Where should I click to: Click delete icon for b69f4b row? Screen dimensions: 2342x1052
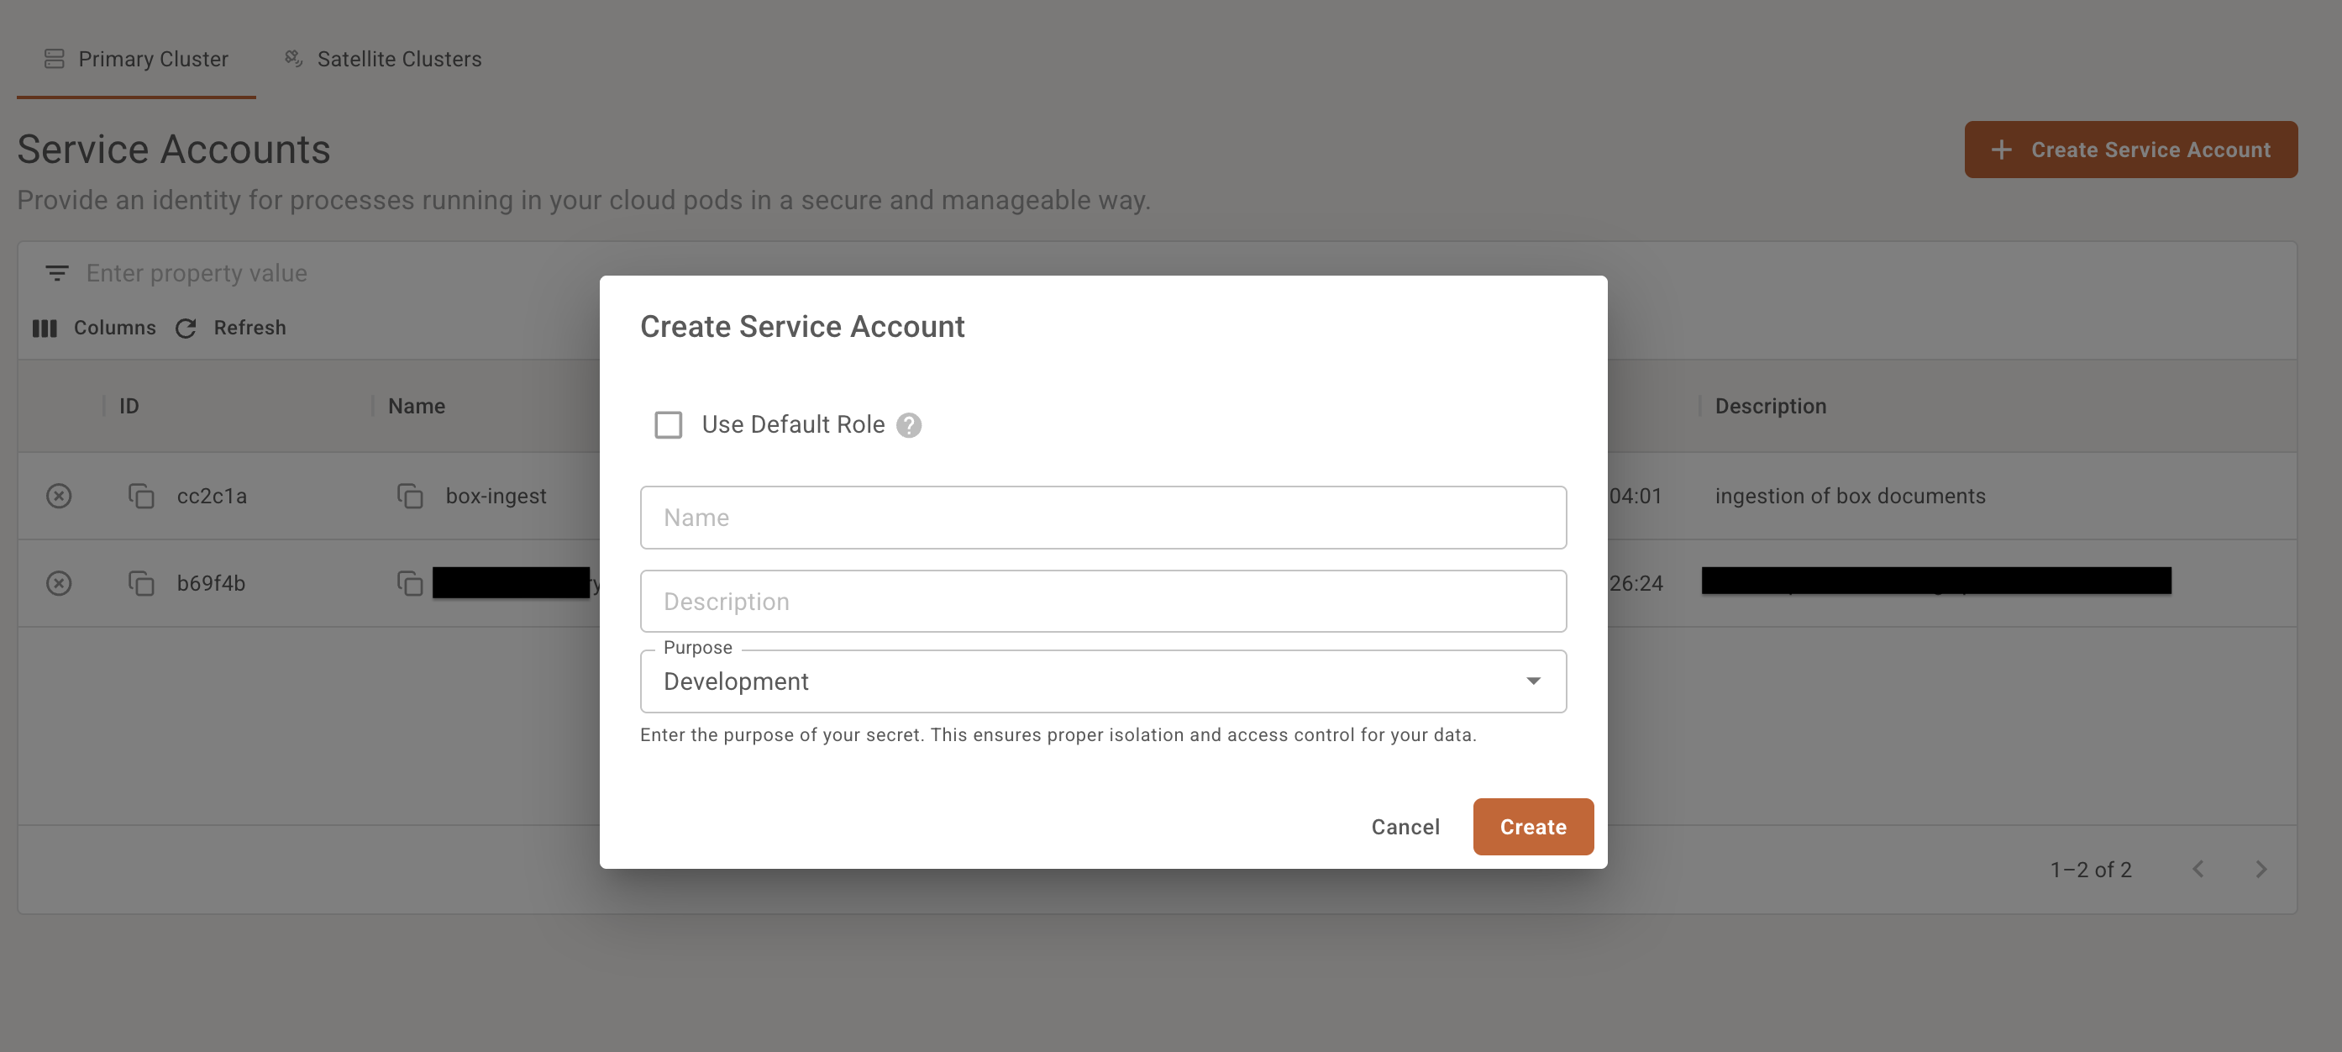click(x=59, y=583)
